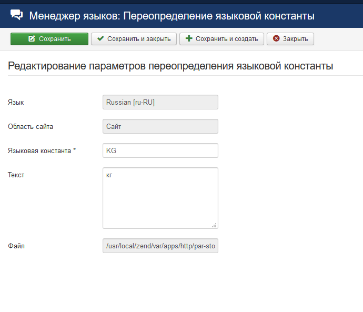
Task: Click the green plus icon
Action: click(x=189, y=38)
